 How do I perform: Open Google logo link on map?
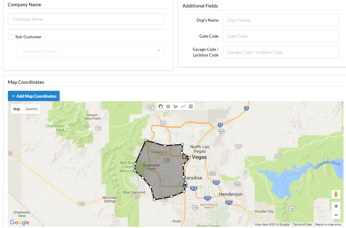19,222
